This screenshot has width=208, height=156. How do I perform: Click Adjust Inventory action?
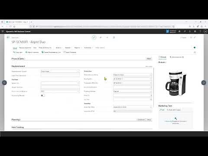tap(32, 52)
